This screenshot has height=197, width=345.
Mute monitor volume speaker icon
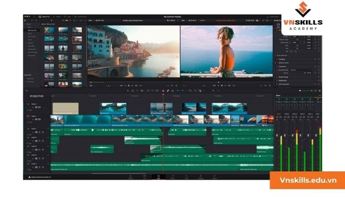pos(300,91)
